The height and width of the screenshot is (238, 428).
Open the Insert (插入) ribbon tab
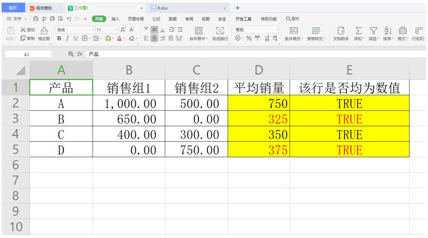tap(115, 19)
